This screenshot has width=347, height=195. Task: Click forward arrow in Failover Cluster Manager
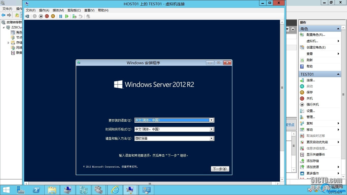click(9, 15)
